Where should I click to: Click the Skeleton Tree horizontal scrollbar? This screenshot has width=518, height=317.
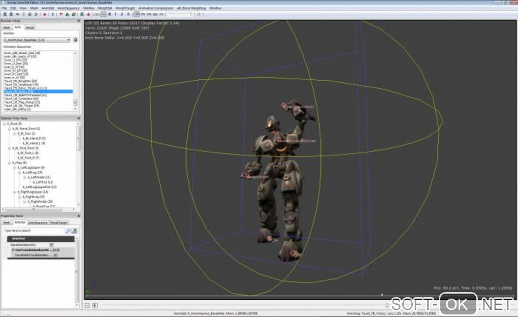point(38,209)
